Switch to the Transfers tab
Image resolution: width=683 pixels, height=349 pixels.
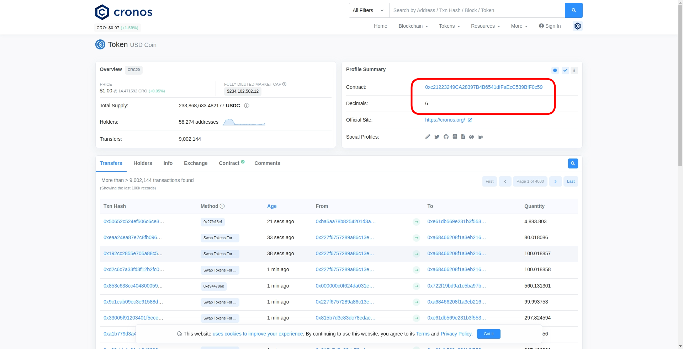pyautogui.click(x=111, y=163)
